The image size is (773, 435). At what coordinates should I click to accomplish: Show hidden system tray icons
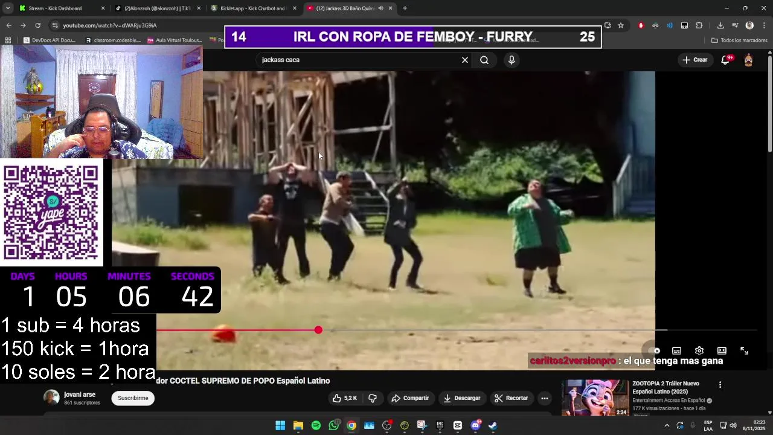667,425
